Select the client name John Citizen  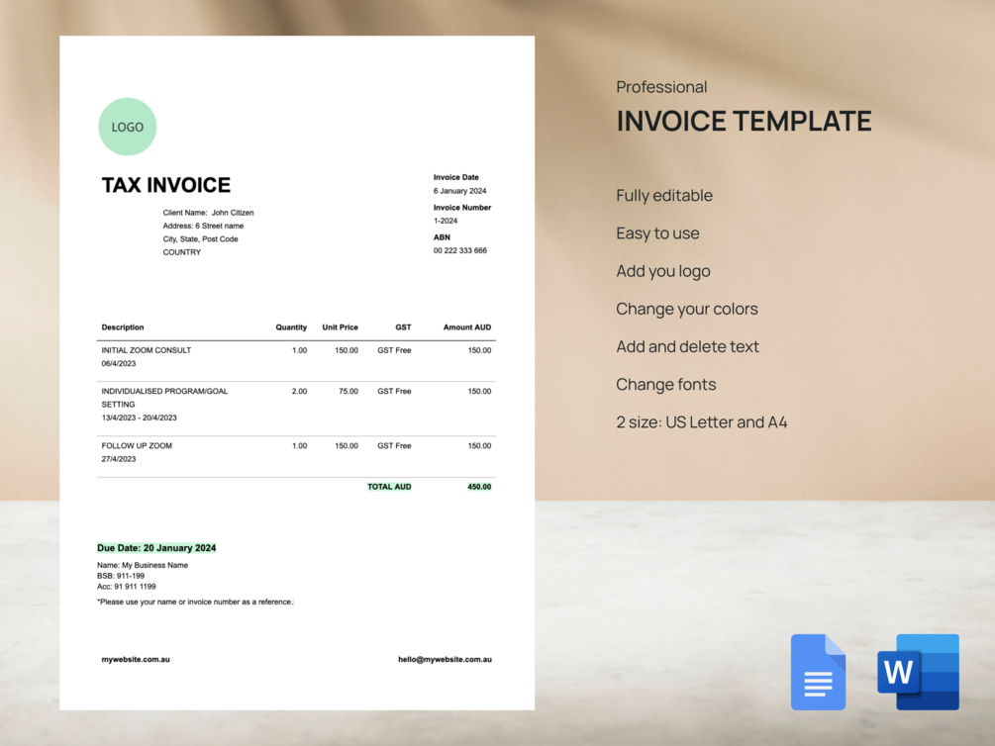[x=231, y=212]
